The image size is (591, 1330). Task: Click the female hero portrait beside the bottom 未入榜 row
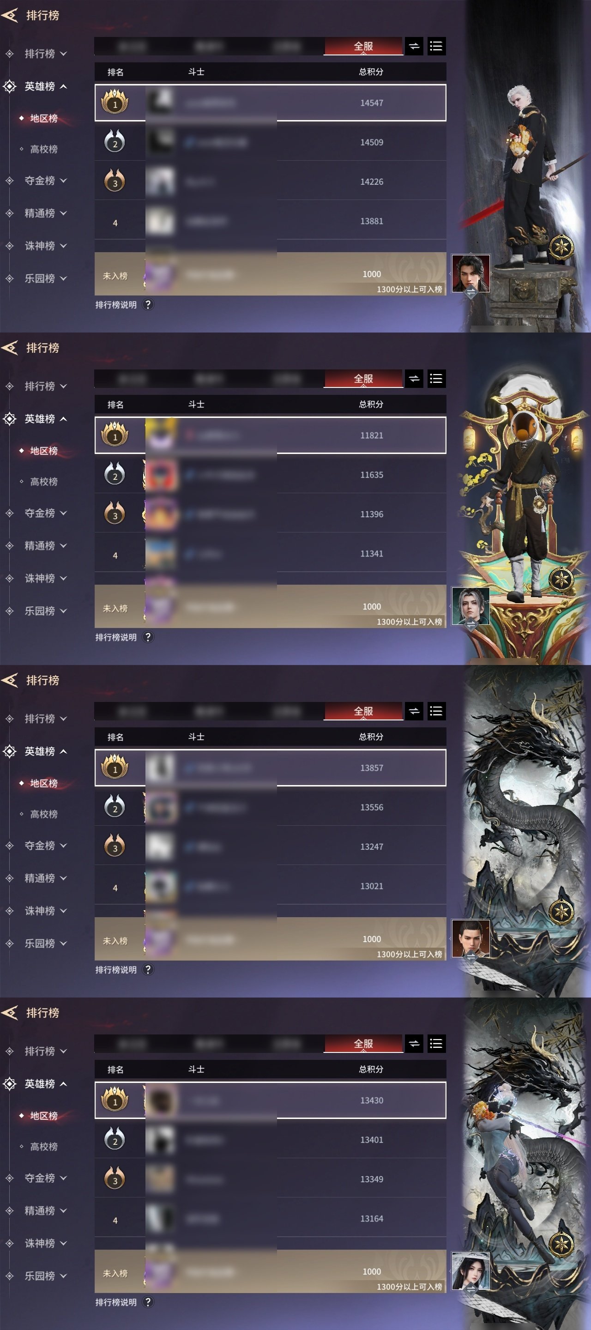[471, 1271]
